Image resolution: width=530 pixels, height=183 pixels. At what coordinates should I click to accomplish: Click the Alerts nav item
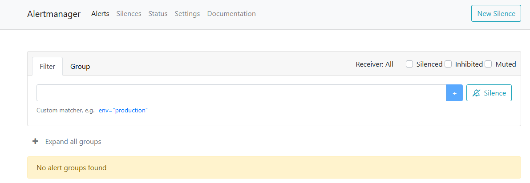[100, 14]
